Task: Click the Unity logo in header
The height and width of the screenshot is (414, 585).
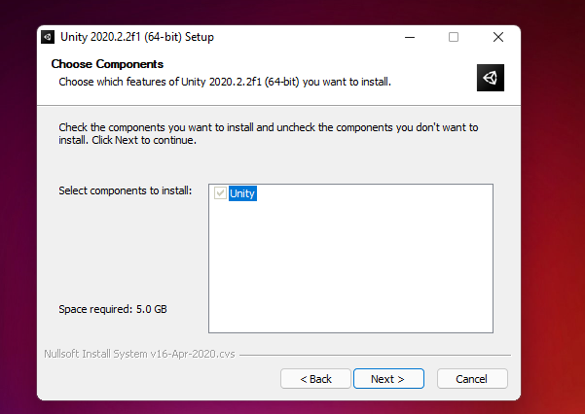Action: 491,78
